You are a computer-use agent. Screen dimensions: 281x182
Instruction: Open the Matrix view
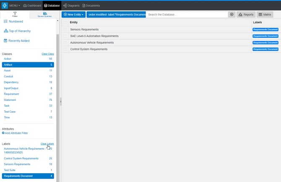click(x=265, y=14)
